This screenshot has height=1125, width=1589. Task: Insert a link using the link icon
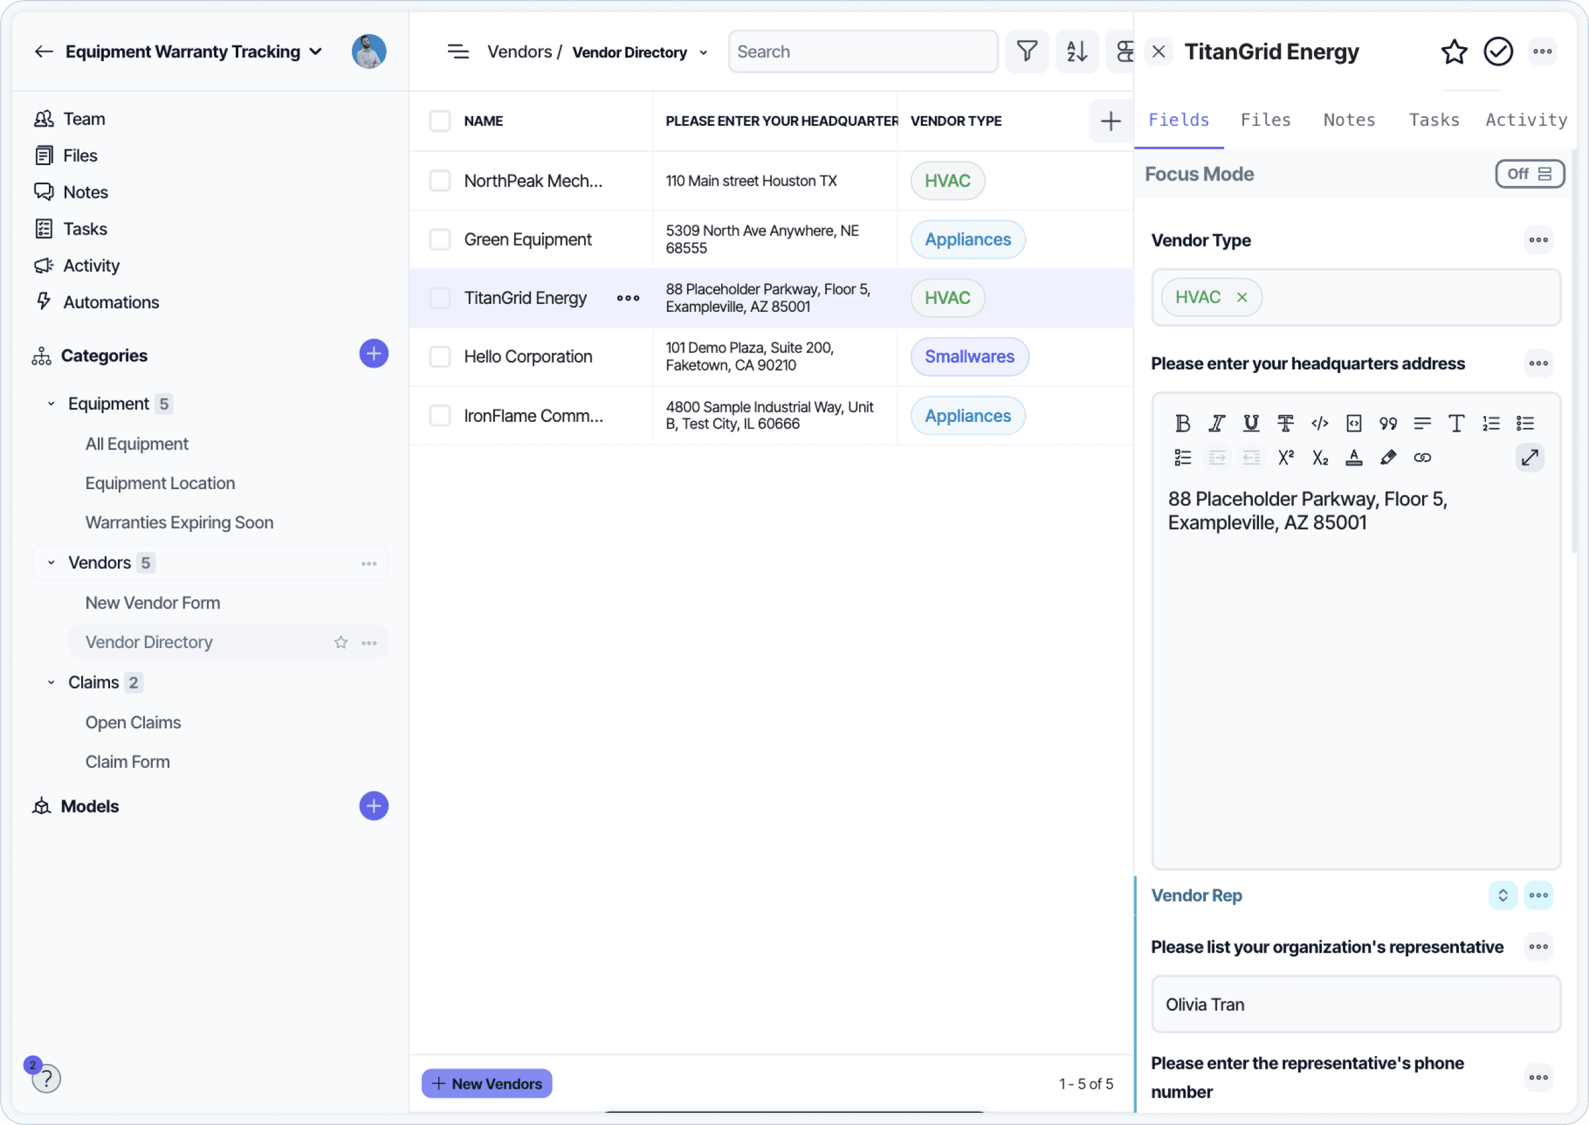1422,458
